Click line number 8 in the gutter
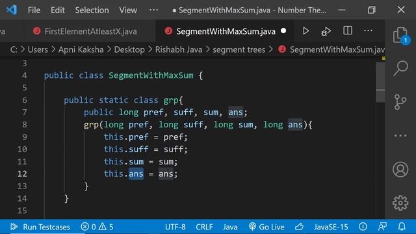The height and width of the screenshot is (234, 416). pyautogui.click(x=25, y=125)
